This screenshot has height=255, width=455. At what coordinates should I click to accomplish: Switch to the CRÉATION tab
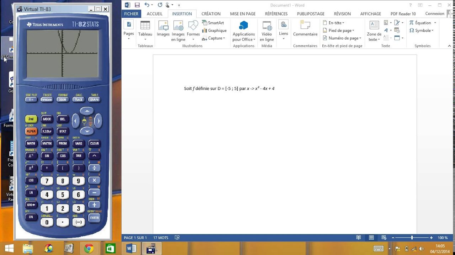coord(211,14)
